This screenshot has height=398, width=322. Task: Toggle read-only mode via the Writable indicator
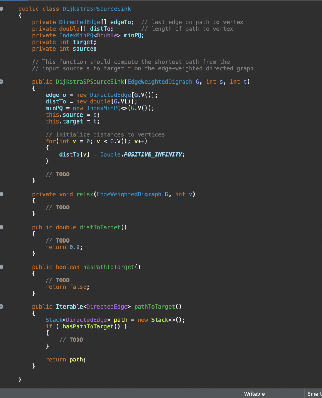(x=254, y=394)
